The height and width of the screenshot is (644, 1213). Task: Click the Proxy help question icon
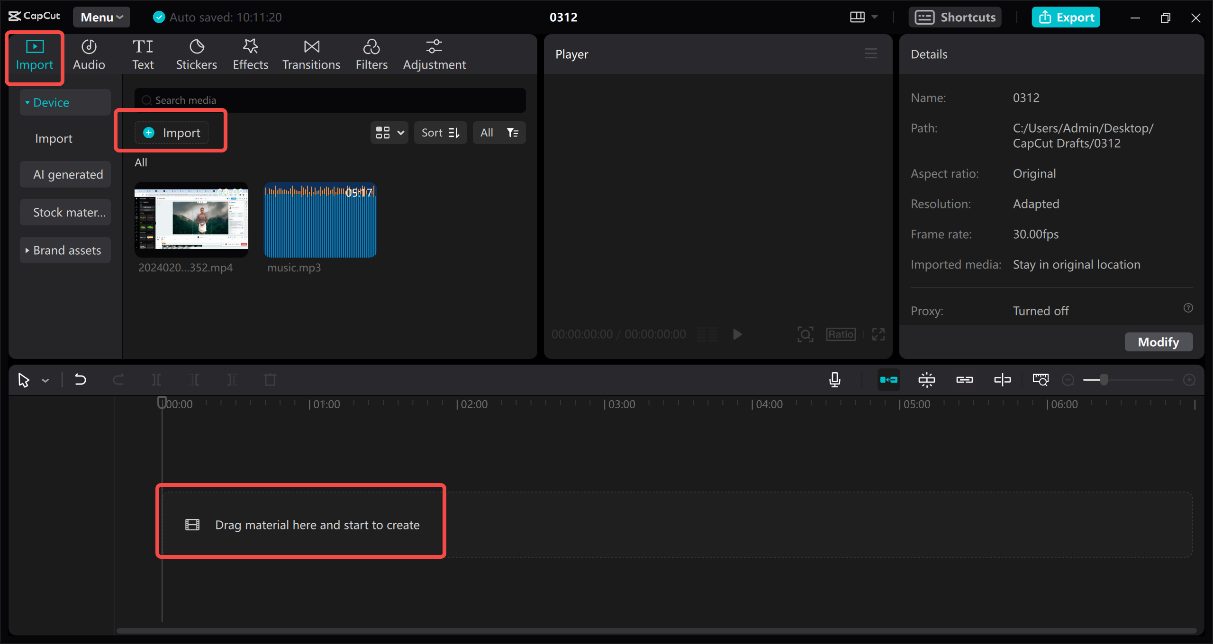pos(1188,308)
